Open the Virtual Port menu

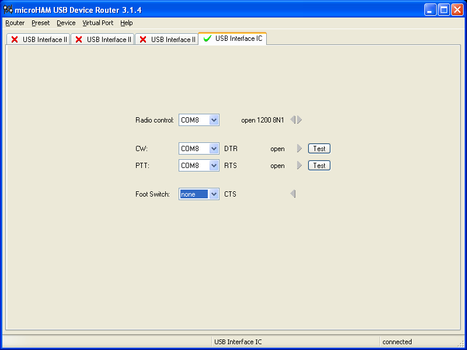click(x=98, y=23)
